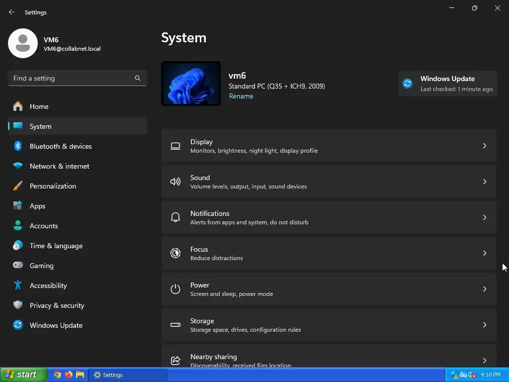Viewport: 509px width, 382px height.
Task: Click the Bluetooth icon in sidebar
Action: [x=18, y=146]
